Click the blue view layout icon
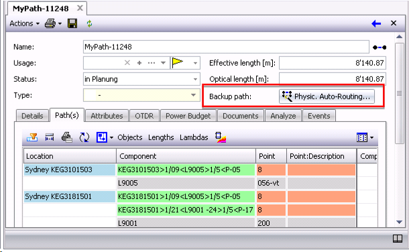This screenshot has height=252, width=409. (102, 137)
